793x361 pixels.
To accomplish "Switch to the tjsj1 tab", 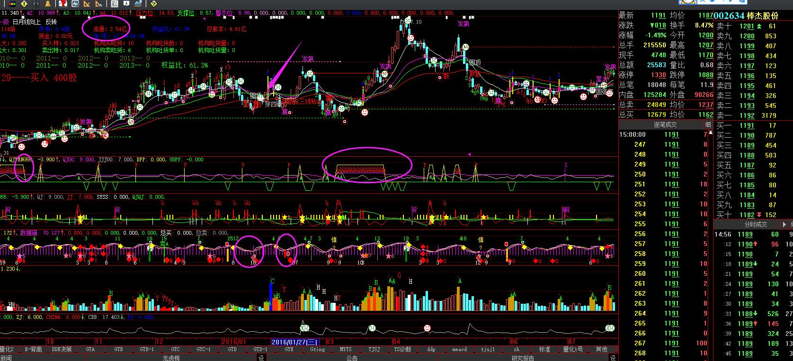I will tap(488, 349).
